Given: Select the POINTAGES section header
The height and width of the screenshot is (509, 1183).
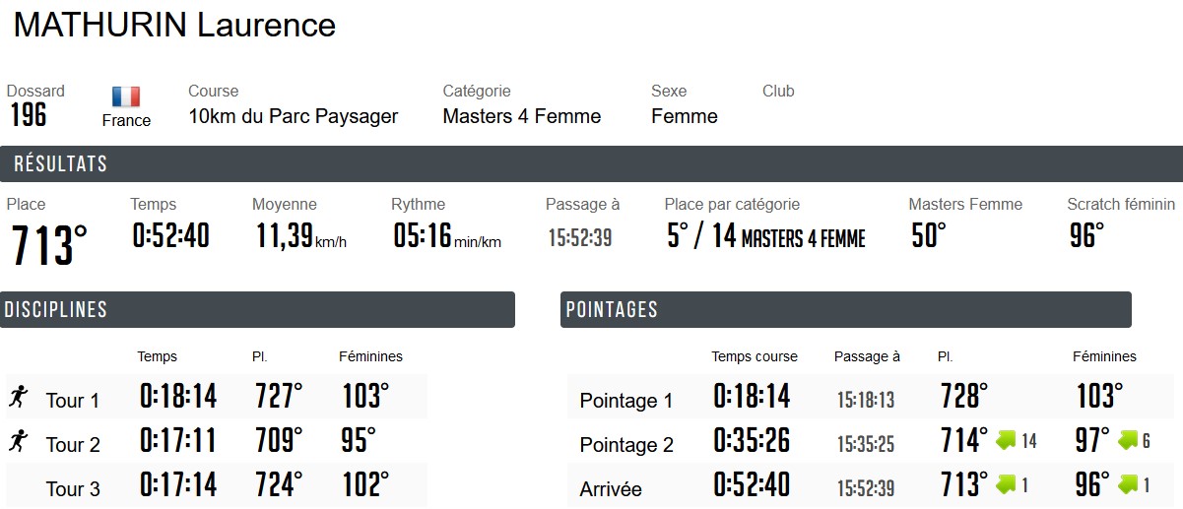Looking at the screenshot, I should (x=612, y=310).
